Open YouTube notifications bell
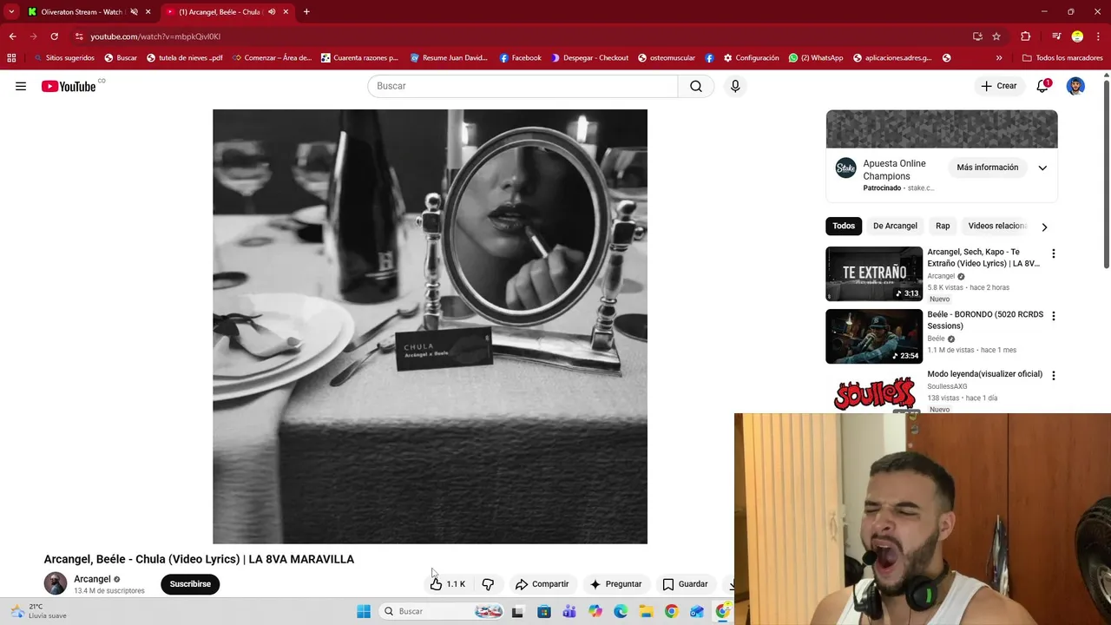The width and height of the screenshot is (1111, 625). 1042,86
